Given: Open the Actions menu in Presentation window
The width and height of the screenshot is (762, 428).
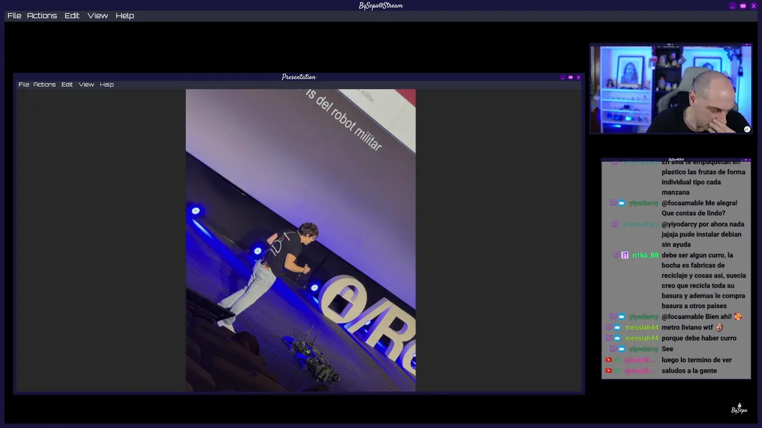Looking at the screenshot, I should (x=45, y=84).
